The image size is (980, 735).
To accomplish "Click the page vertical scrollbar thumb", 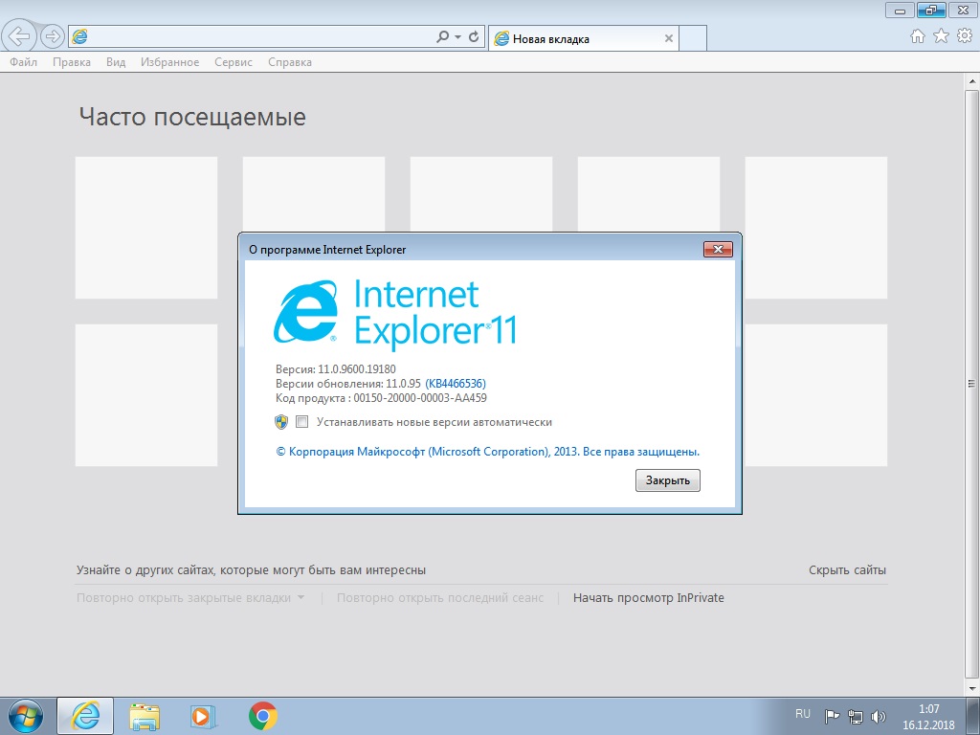I will (x=972, y=383).
